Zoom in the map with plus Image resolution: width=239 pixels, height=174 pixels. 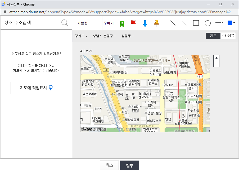coord(216,58)
